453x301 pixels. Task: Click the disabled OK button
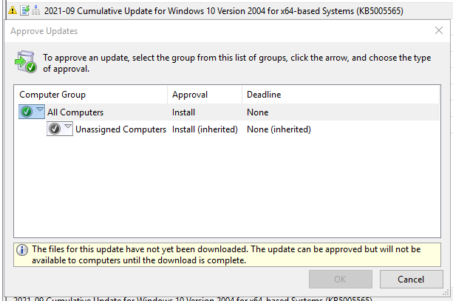click(341, 279)
